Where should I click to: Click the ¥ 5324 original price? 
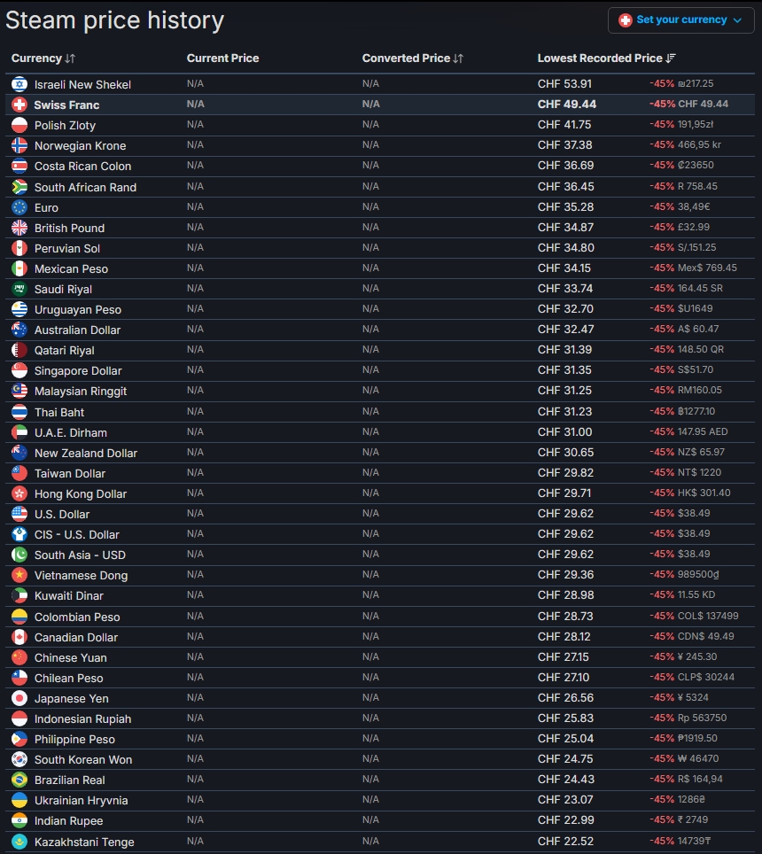click(x=694, y=698)
